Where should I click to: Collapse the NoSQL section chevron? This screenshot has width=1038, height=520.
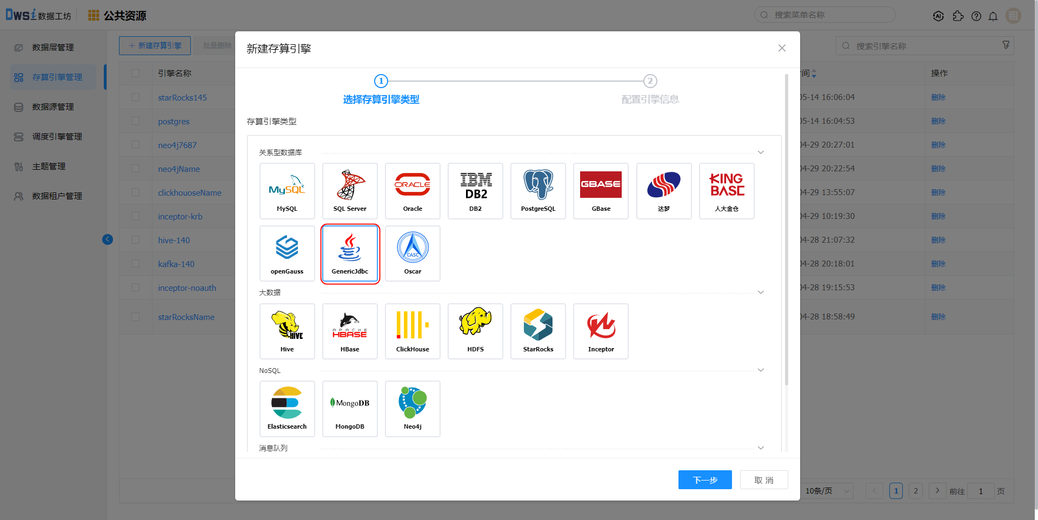coord(761,370)
